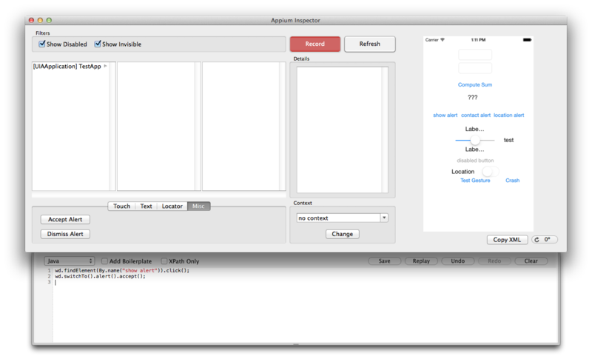Select the Misc tab

point(198,206)
